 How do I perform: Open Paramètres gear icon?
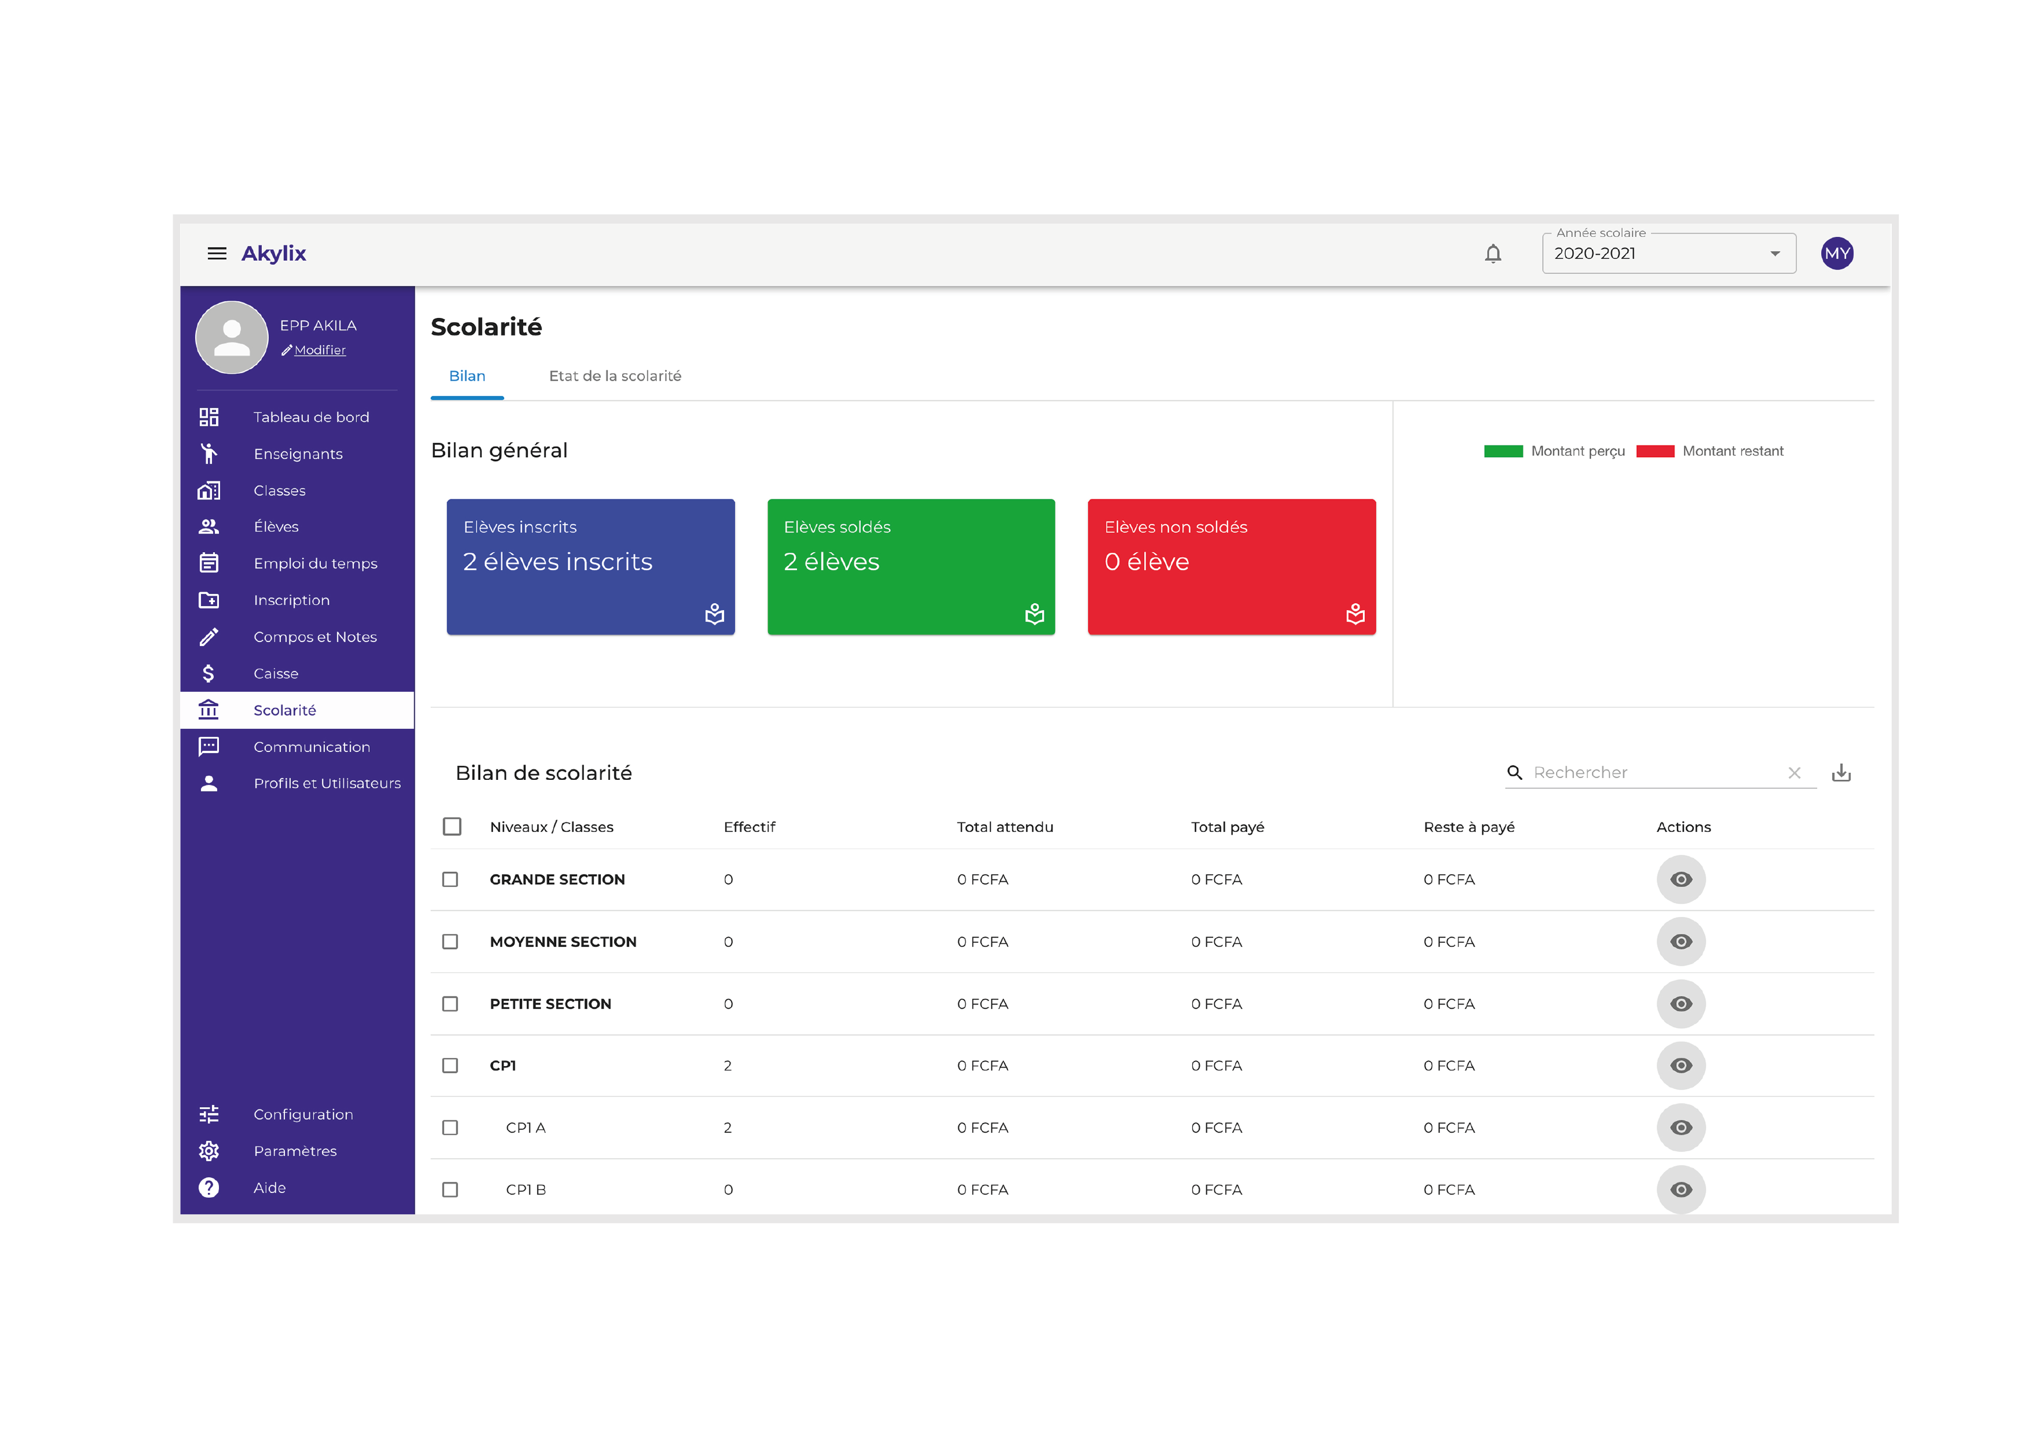[x=209, y=1150]
